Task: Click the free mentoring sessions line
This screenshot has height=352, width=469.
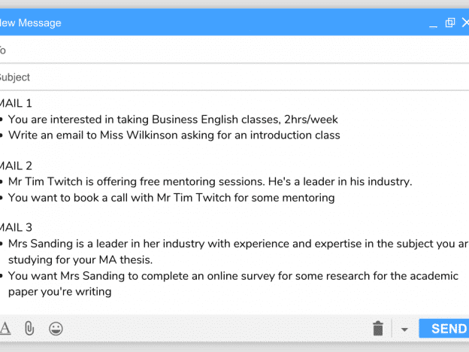Action: (210, 181)
